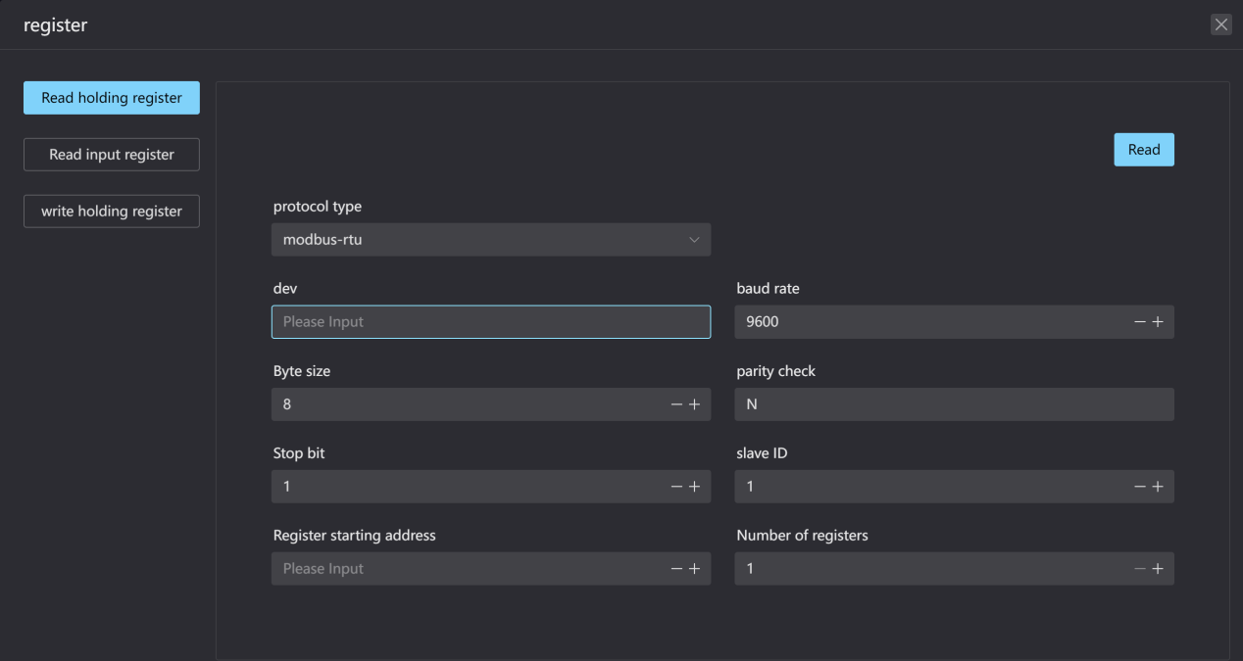The height and width of the screenshot is (661, 1243).
Task: Decrement Byte size using minus icon
Action: [677, 404]
